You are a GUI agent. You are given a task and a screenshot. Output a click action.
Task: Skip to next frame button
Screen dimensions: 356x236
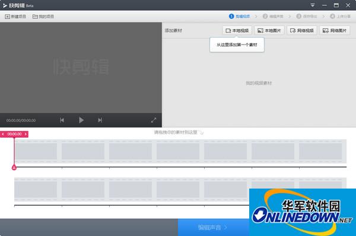100,120
